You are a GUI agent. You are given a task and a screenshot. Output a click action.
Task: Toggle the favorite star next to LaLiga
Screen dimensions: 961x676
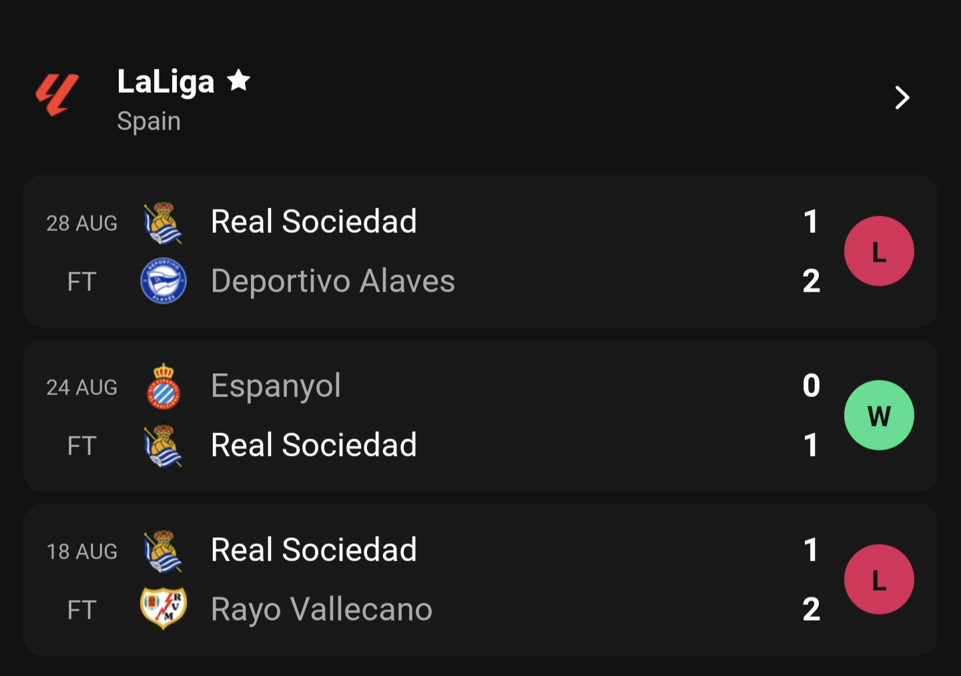[238, 81]
